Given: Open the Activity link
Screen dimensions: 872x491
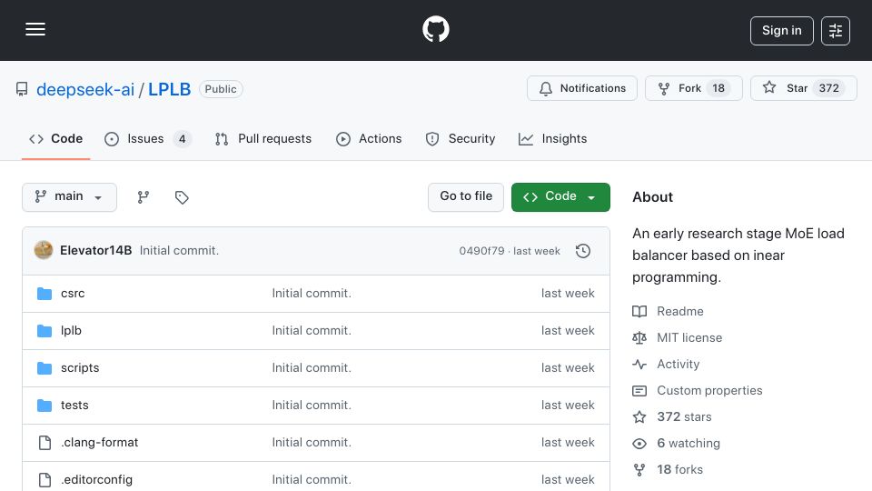Looking at the screenshot, I should pyautogui.click(x=666, y=364).
